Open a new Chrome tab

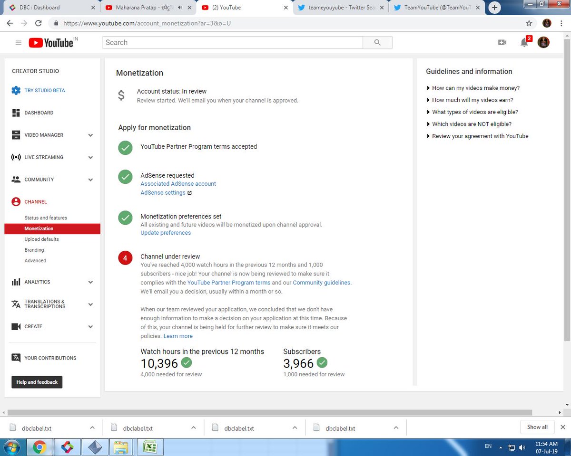[x=495, y=8]
